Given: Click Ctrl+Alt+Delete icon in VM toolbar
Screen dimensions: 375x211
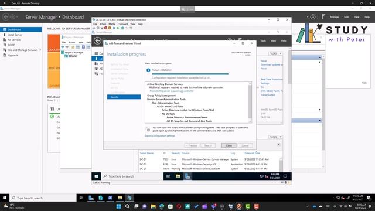Looking at the screenshot, I should [x=94, y=28].
